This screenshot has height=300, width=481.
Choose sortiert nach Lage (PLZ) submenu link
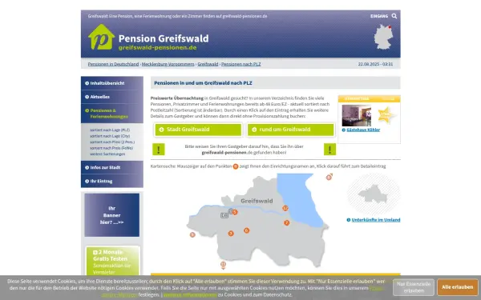tap(110, 130)
